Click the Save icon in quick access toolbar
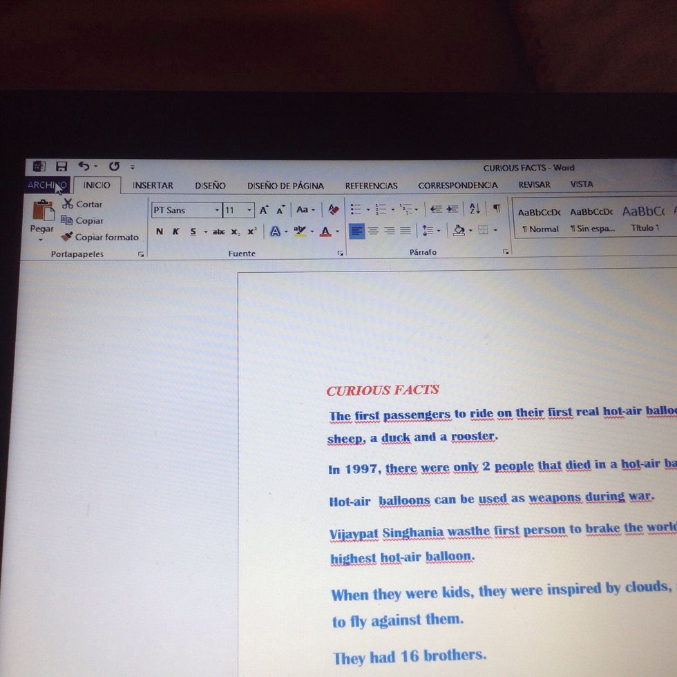The height and width of the screenshot is (677, 677). pyautogui.click(x=61, y=166)
